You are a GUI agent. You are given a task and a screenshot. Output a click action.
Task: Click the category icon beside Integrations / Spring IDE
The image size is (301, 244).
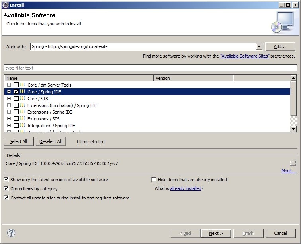click(23, 126)
